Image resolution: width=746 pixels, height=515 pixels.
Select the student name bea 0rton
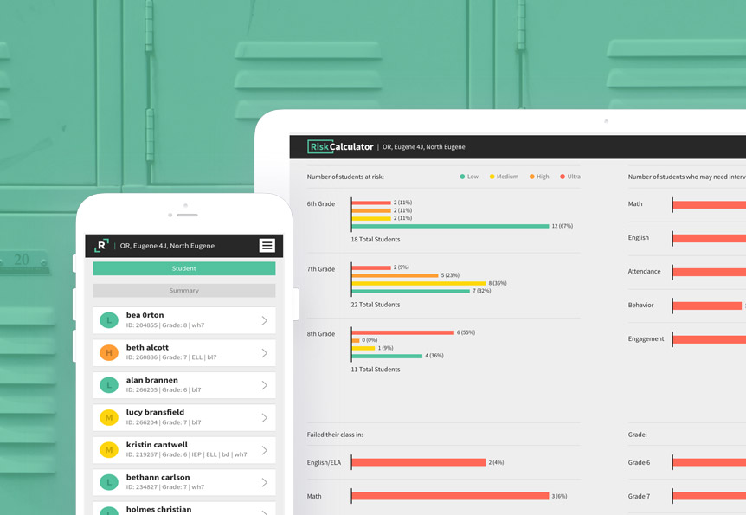145,315
